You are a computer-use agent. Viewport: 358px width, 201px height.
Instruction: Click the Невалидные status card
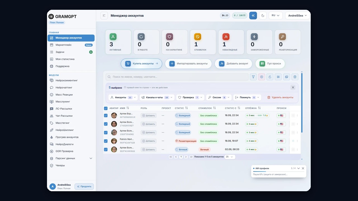point(231,42)
